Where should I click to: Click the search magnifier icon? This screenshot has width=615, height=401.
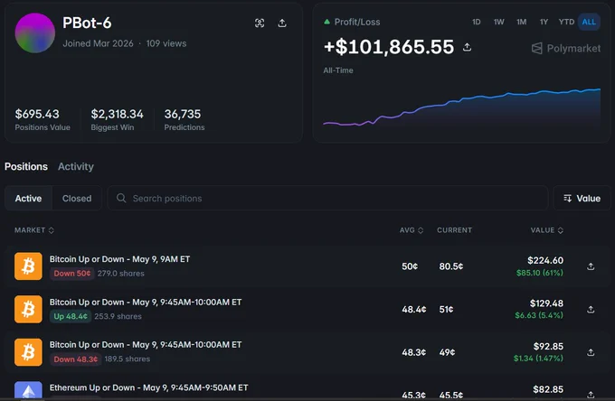click(121, 198)
